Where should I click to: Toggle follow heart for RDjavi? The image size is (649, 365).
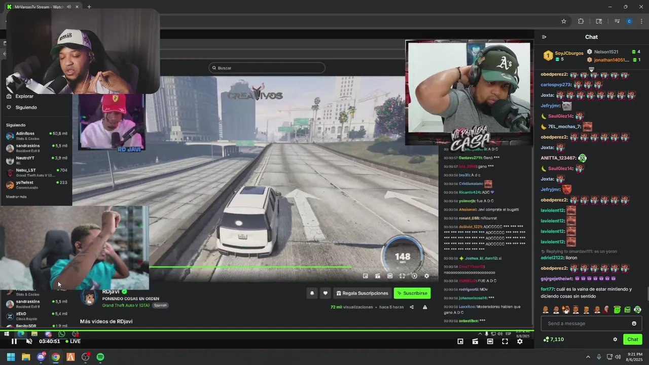click(325, 293)
